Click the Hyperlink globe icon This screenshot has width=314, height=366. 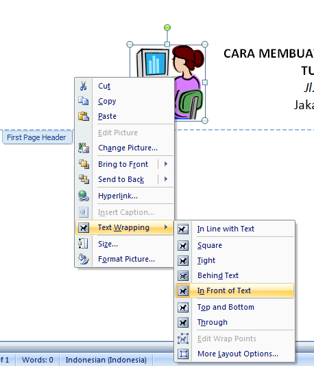pyautogui.click(x=84, y=196)
